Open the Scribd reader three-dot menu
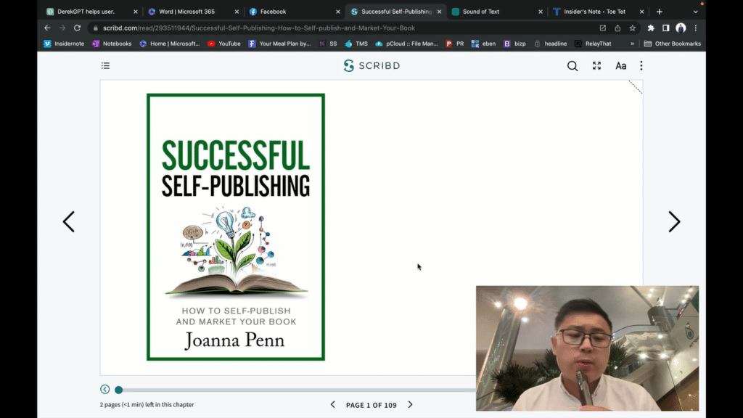Viewport: 743px width, 418px height. pyautogui.click(x=641, y=66)
